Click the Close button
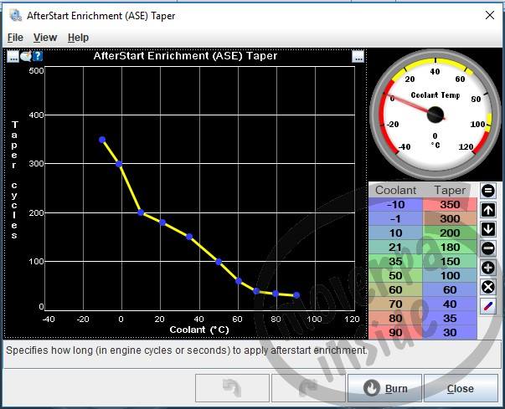 point(461,388)
